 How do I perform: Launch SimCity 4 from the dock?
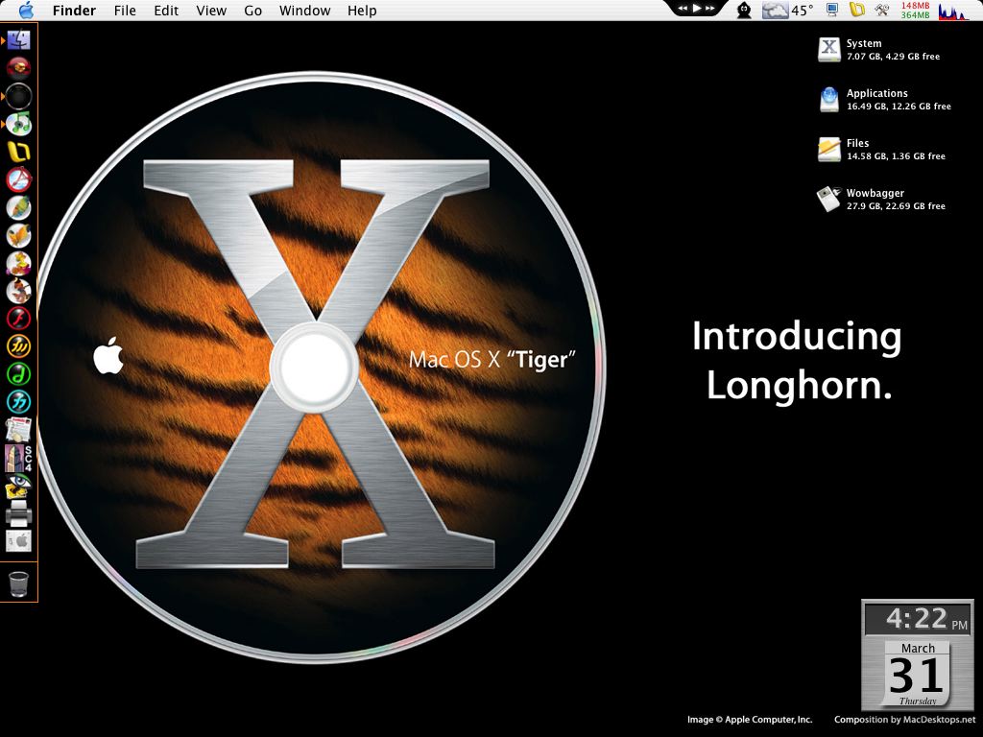coord(19,459)
